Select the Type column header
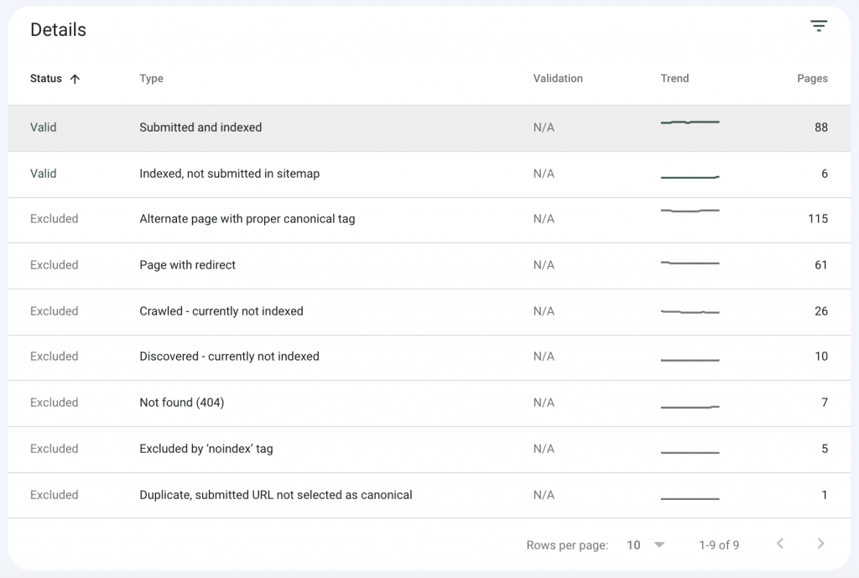Image resolution: width=859 pixels, height=578 pixels. pos(151,79)
